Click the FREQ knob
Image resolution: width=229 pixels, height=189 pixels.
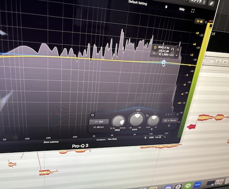click(x=118, y=121)
